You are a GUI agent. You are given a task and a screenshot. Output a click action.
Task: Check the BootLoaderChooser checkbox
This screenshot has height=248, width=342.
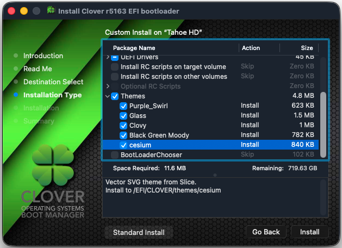coord(115,155)
